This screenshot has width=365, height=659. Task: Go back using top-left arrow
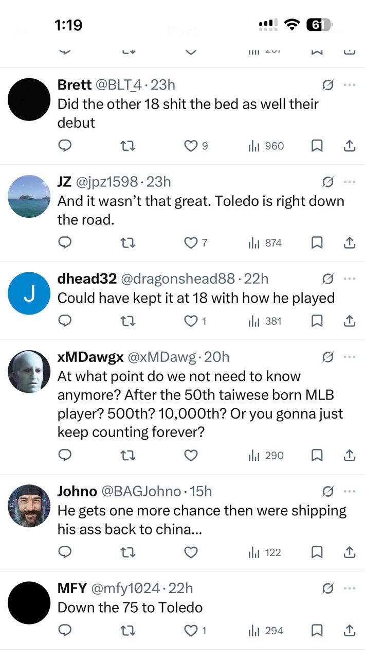[x=21, y=32]
